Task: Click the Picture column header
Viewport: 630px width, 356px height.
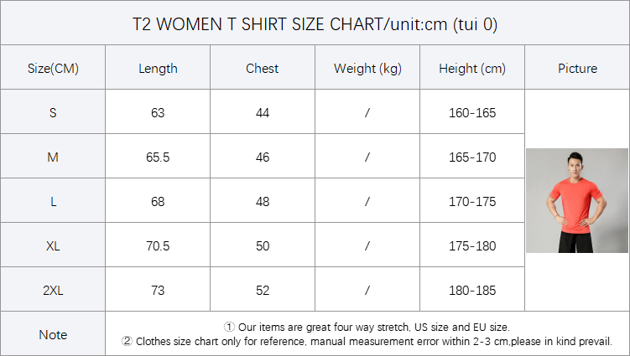Action: coord(577,69)
